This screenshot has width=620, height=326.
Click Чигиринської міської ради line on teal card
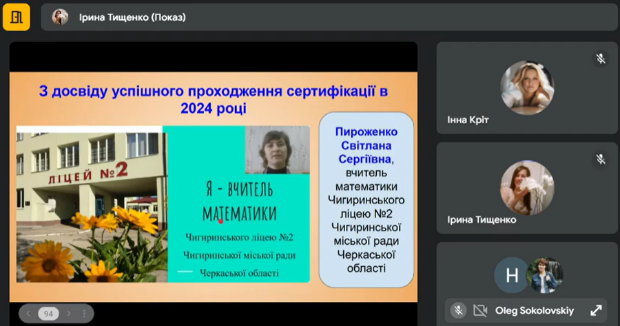(x=239, y=255)
